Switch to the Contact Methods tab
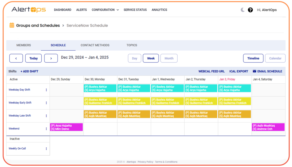This screenshot has height=167, width=292. 95,45
